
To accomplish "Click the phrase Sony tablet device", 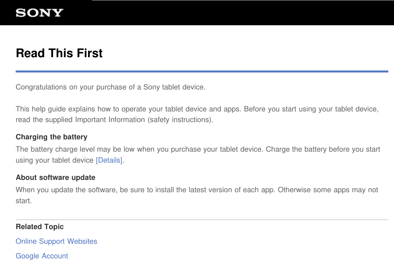I will coord(173,87).
